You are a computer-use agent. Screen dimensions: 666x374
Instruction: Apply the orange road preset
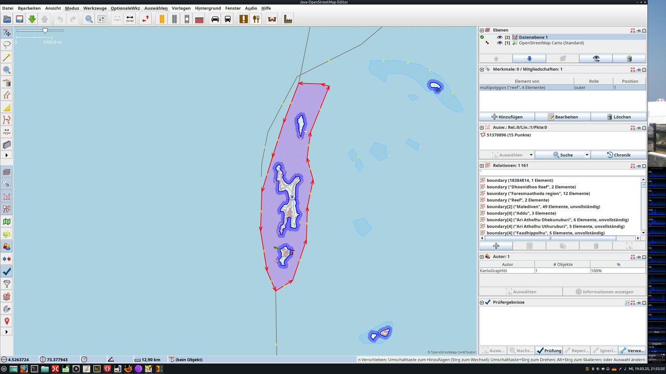click(162, 19)
